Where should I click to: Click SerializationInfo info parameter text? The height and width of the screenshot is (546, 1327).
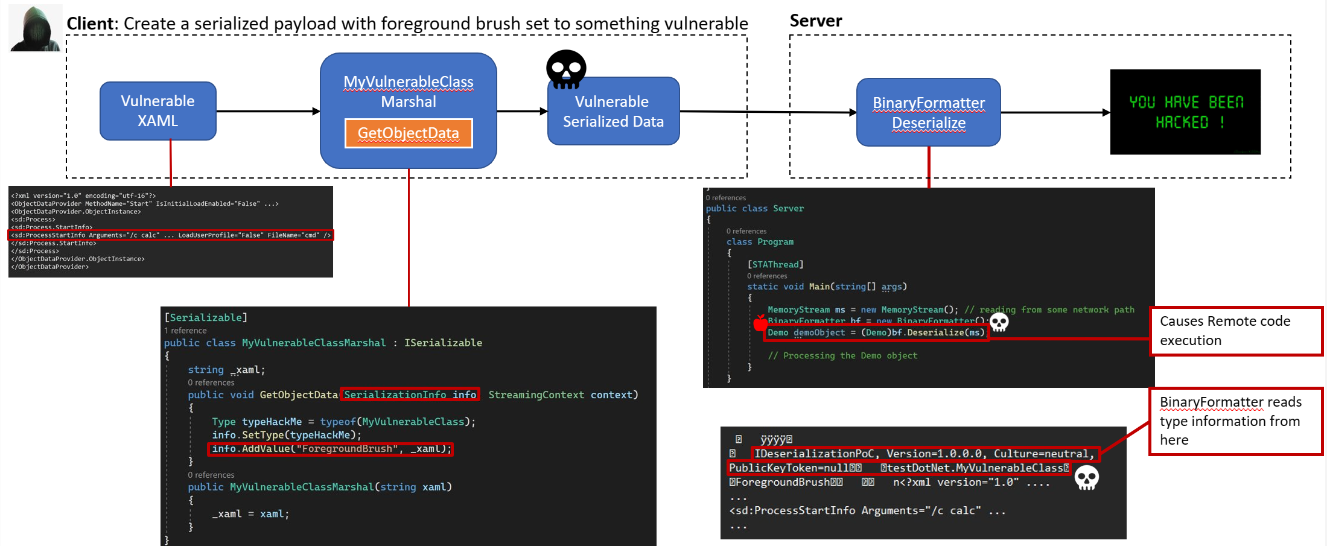tap(410, 395)
